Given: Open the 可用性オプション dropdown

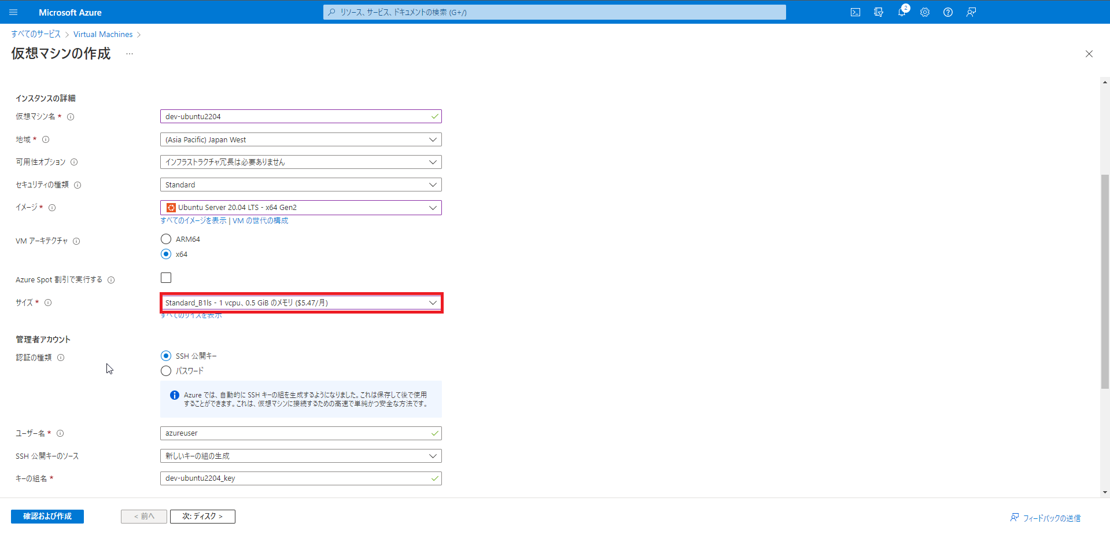Looking at the screenshot, I should (x=301, y=162).
